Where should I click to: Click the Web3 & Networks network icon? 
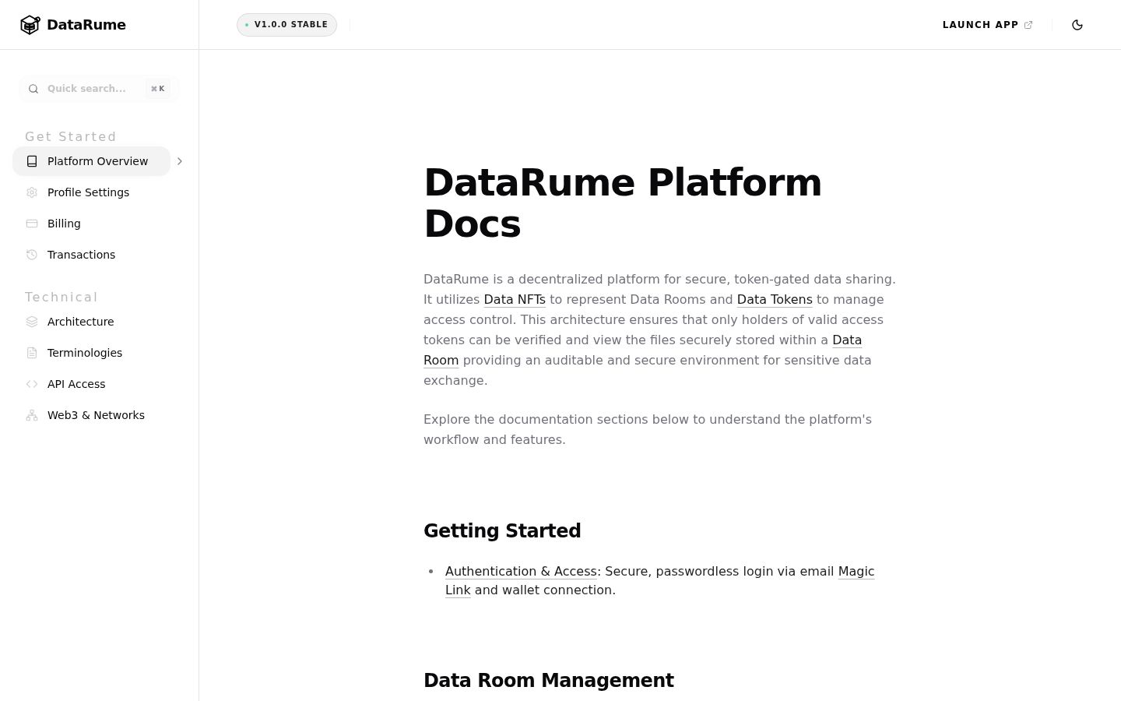32,415
